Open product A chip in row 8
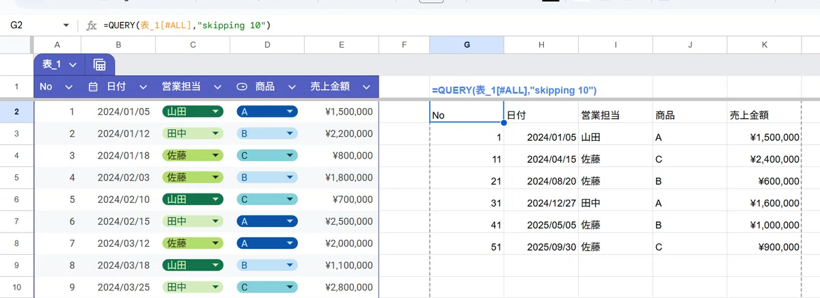Screen dimensions: 820x298 pos(267,243)
